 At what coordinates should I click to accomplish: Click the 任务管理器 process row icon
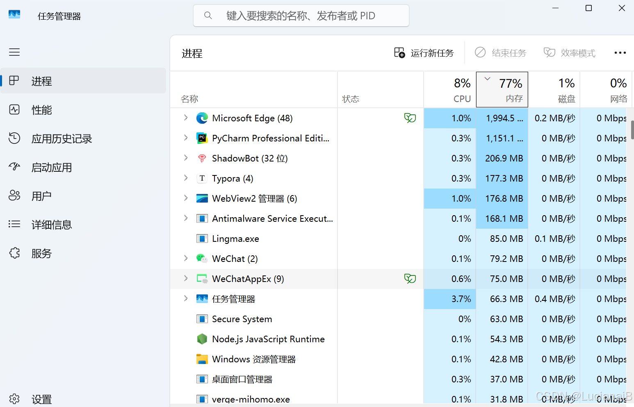pos(202,299)
